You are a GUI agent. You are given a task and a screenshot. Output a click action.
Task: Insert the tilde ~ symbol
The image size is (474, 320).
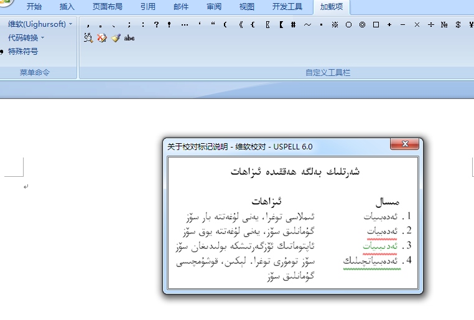pyautogui.click(x=307, y=25)
